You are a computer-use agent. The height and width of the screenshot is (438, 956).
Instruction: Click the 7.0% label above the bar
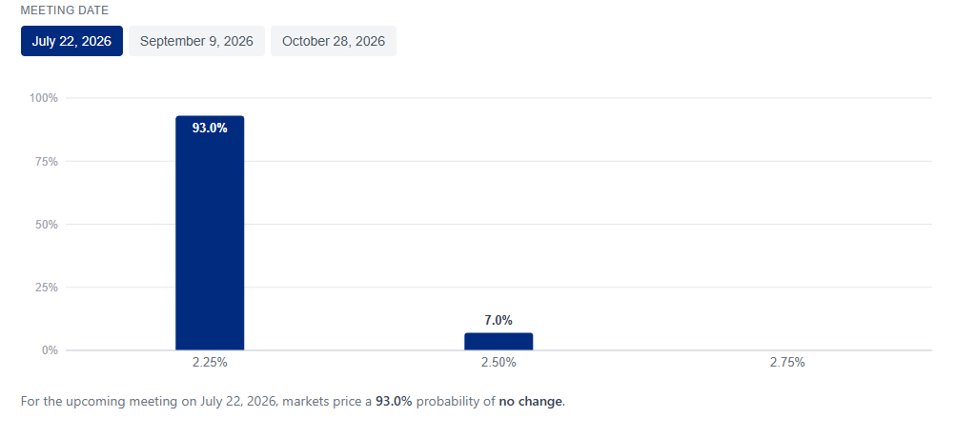(498, 320)
